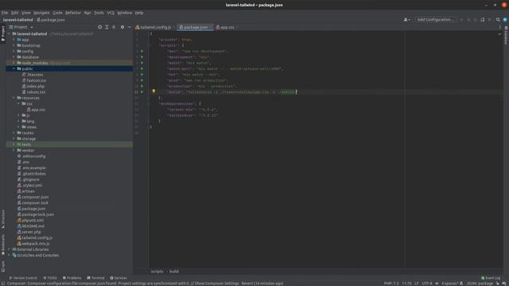Run the "dev" script gutter arrow
Screen dimensions: 509x286
coord(142,51)
